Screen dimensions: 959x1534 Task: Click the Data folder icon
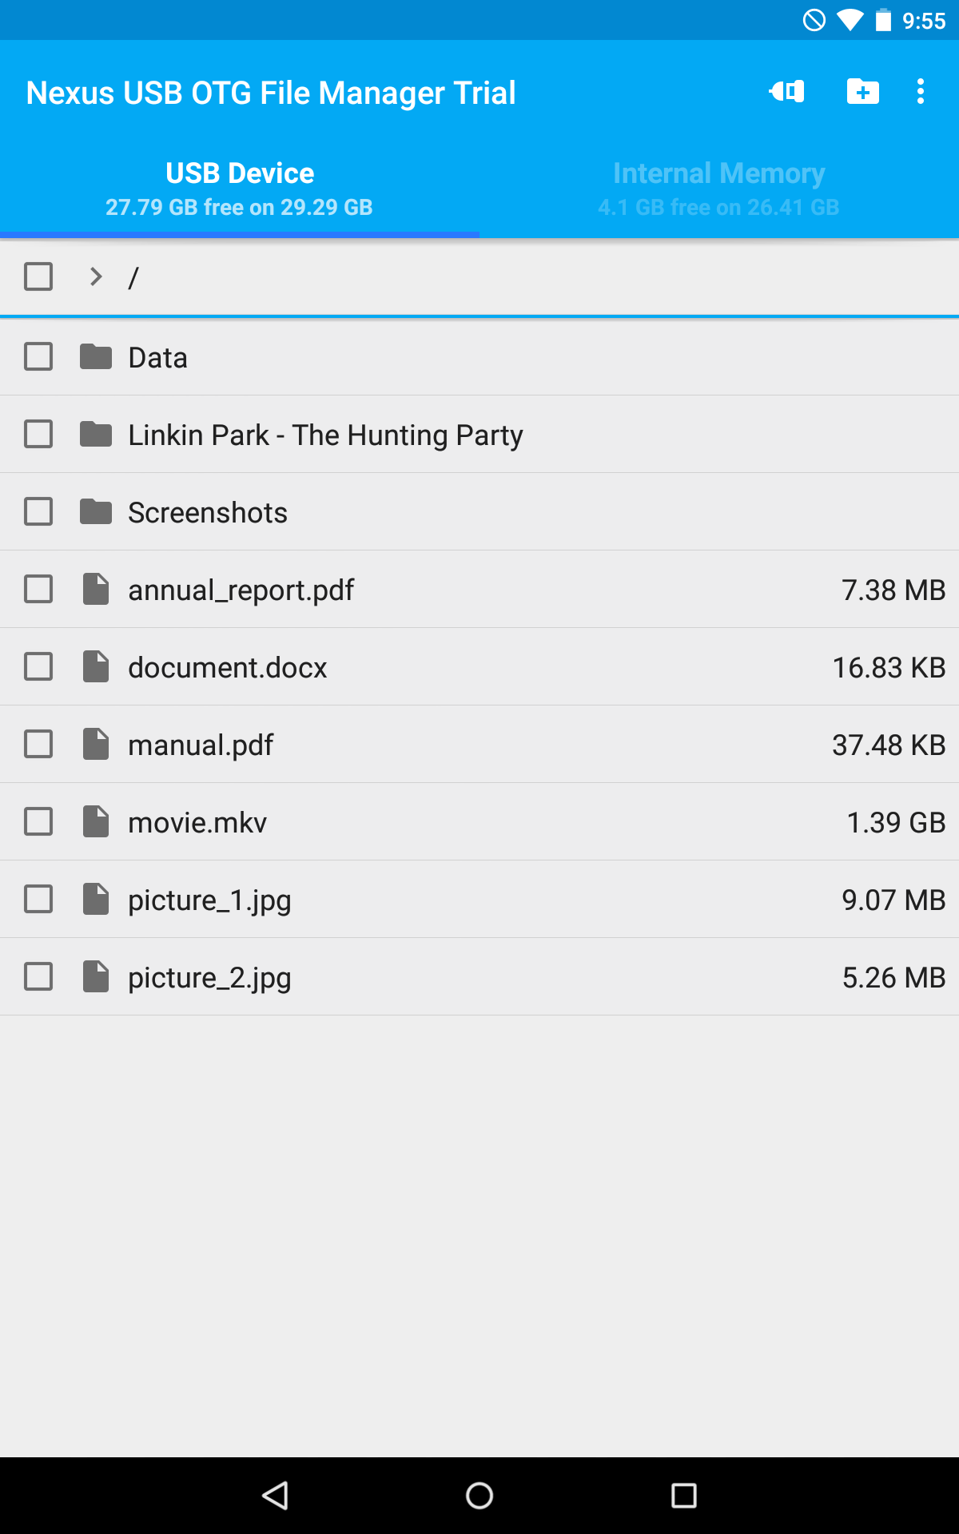pyautogui.click(x=96, y=357)
